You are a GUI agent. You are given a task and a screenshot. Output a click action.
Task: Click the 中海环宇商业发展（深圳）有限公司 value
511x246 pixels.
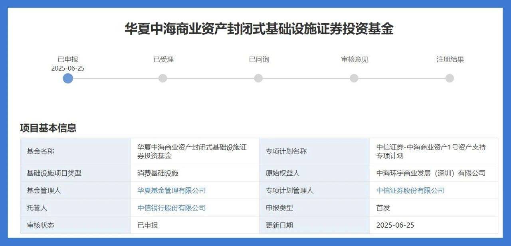click(431, 173)
